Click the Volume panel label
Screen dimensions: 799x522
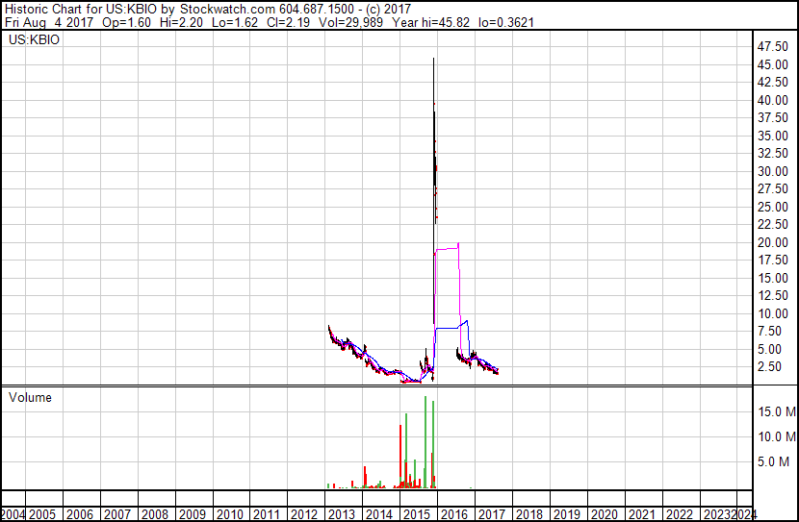(x=30, y=397)
